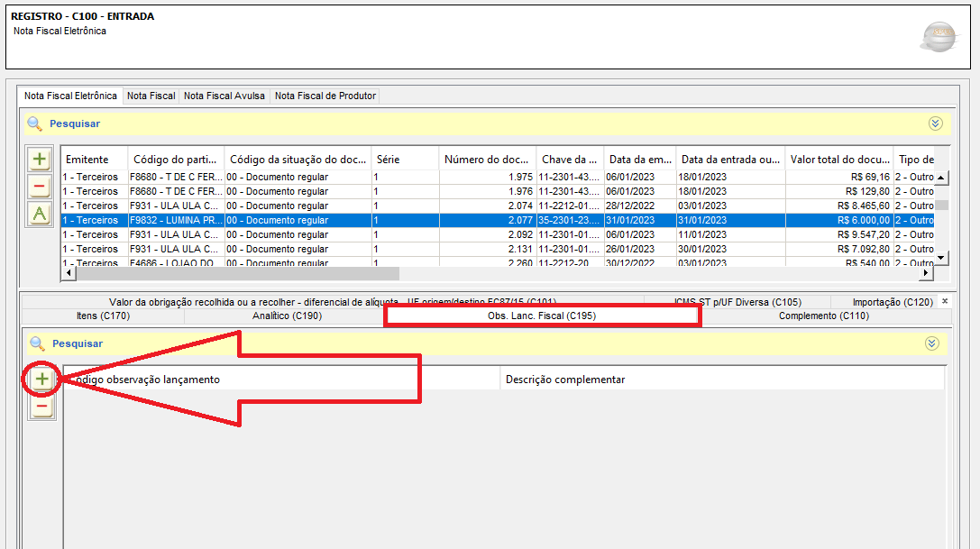Click the red minus below the circled plus
Viewport: 980px width, 549px height.
[x=41, y=407]
